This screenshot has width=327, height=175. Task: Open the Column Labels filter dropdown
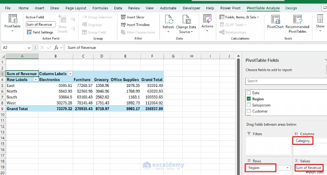[x=70, y=74]
